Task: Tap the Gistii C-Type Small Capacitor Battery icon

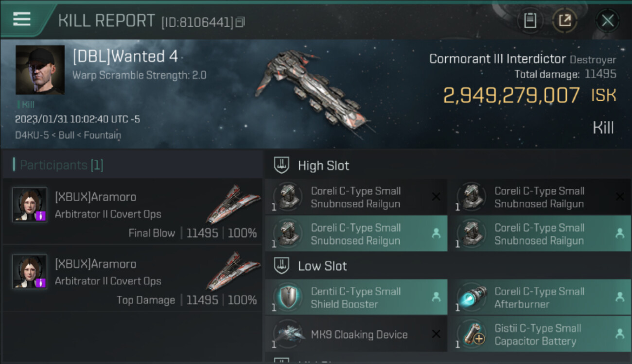Action: [x=472, y=334]
